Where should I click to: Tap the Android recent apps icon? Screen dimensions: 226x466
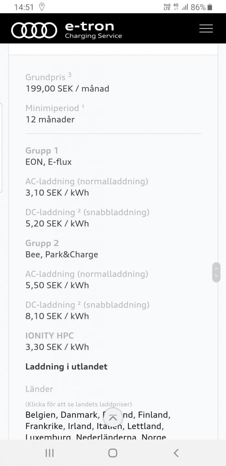point(49,453)
